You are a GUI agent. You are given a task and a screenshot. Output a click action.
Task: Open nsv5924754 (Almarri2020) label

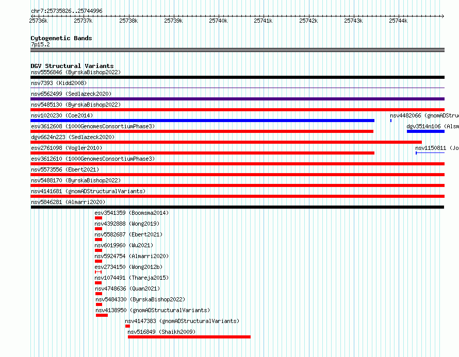click(x=132, y=256)
